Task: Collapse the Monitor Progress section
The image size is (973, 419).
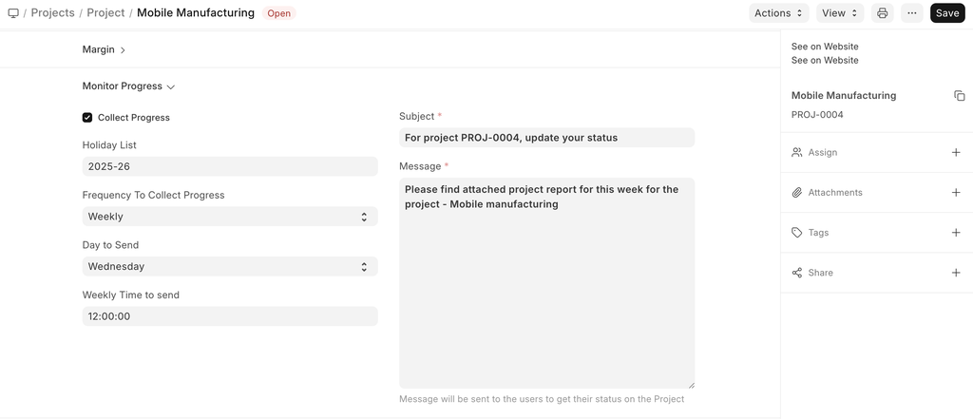Action: 128,86
